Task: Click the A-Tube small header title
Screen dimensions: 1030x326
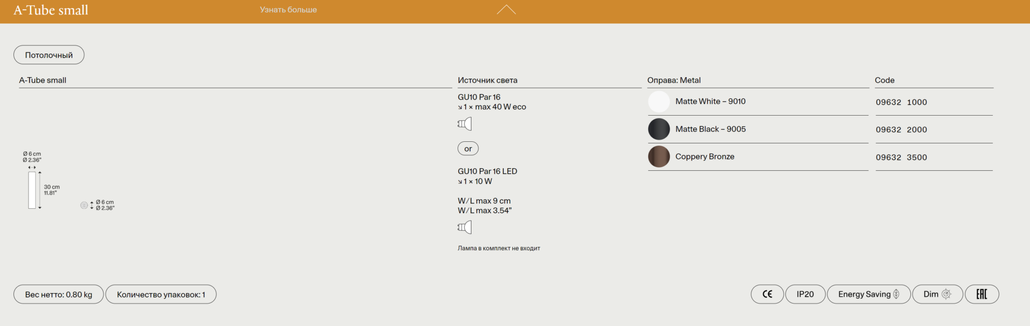Action: (x=51, y=10)
